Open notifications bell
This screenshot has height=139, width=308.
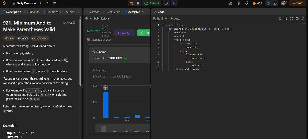pos(247,3)
